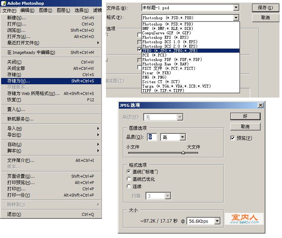The height and width of the screenshot is (238, 282).
Task: Choose 退出(X) menu entry
Action: (51, 214)
